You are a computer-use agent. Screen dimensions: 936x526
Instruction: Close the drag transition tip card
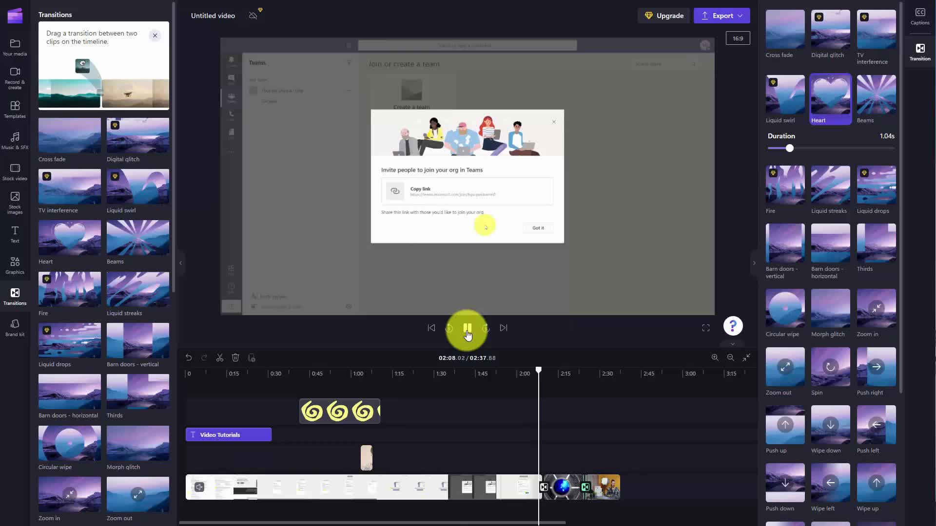pyautogui.click(x=155, y=35)
